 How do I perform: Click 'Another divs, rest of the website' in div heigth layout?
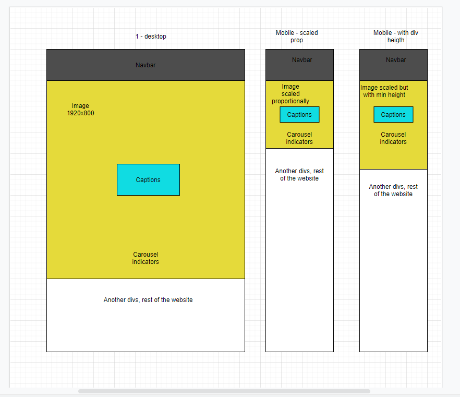pyautogui.click(x=393, y=190)
